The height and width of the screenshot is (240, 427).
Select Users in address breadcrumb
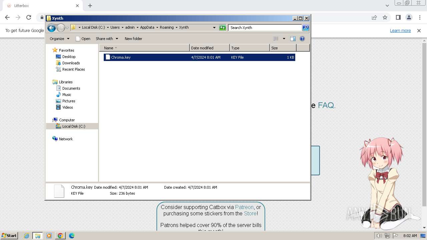point(115,28)
